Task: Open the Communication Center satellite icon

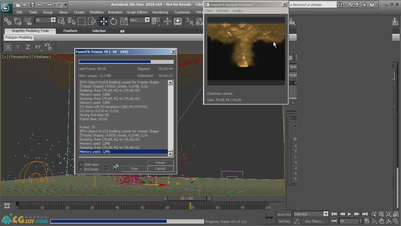Action: (x=357, y=5)
